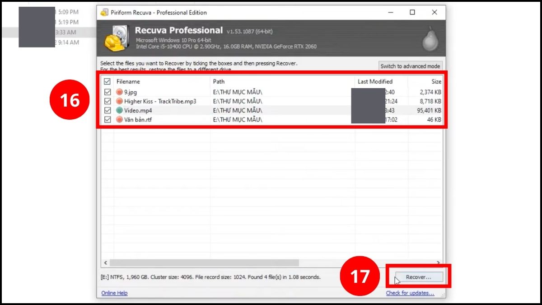Select the Văn bản.rtf filename
This screenshot has height=305, width=542.
point(139,120)
